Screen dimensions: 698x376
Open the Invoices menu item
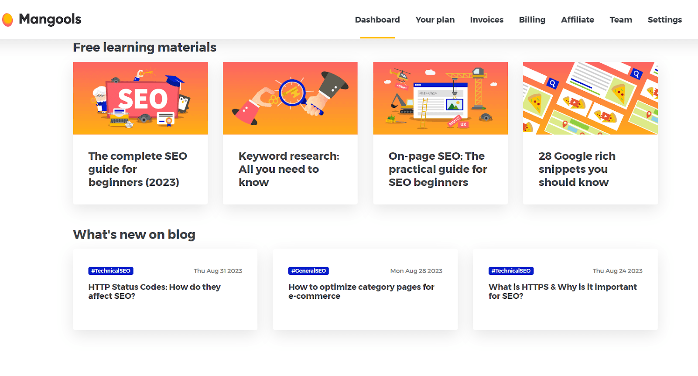[x=486, y=20]
